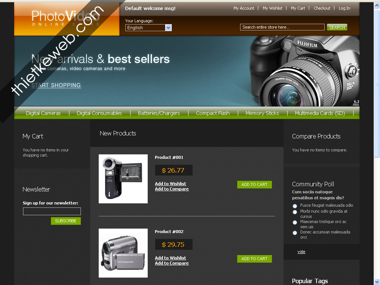Select poll option Fusce feugiat malesuada odio
The height and width of the screenshot is (285, 380).
point(295,206)
